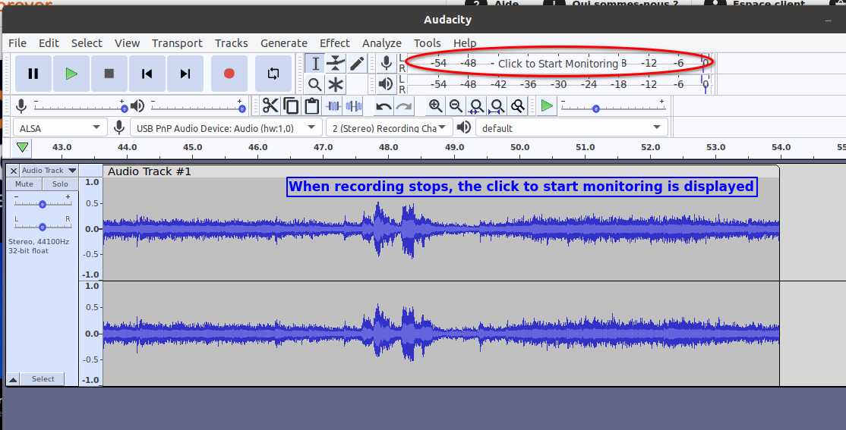The height and width of the screenshot is (430, 846).
Task: Open the Audio Track name dropdown menu
Action: click(49, 171)
